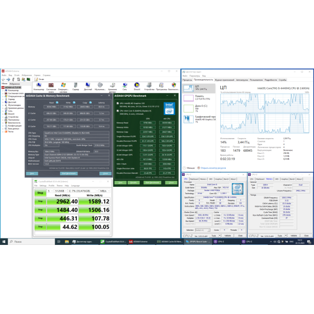Viewport: 314px width, 314px height.
Task: Open File Explorer from the taskbar
Action: (x=66, y=242)
